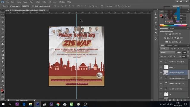190x107 pixels.
Task: Add a layer mask
Action: pyautogui.click(x=170, y=100)
